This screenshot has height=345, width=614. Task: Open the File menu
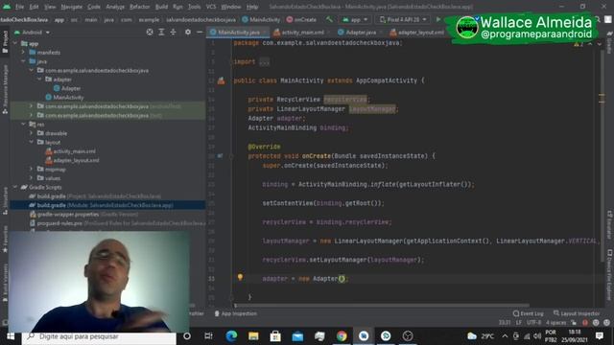[19, 7]
